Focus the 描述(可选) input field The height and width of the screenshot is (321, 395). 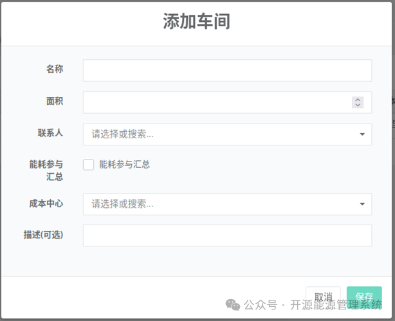tap(227, 235)
